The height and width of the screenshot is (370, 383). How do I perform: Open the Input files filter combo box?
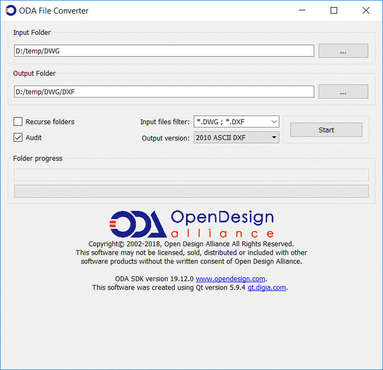click(x=236, y=122)
